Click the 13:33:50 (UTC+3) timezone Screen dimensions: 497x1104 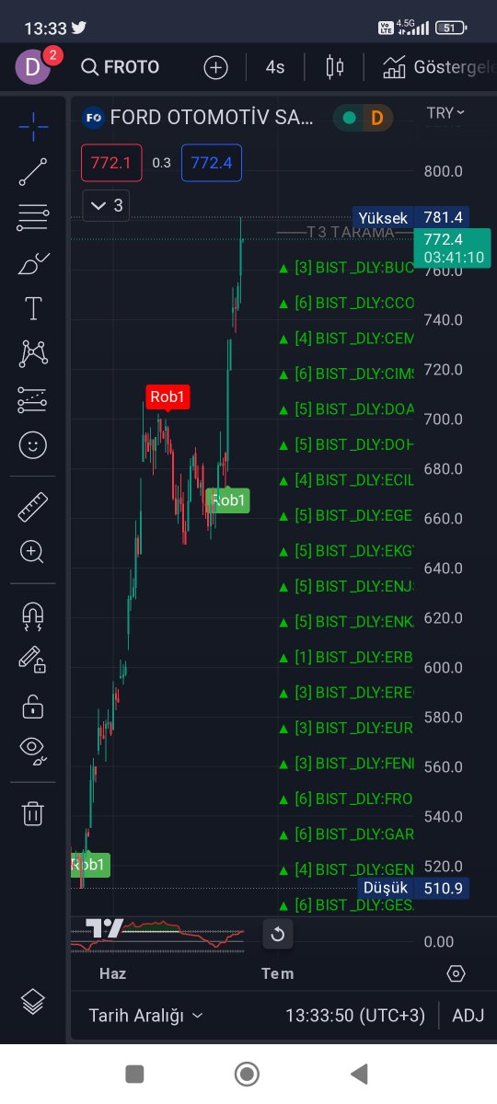(x=355, y=1016)
